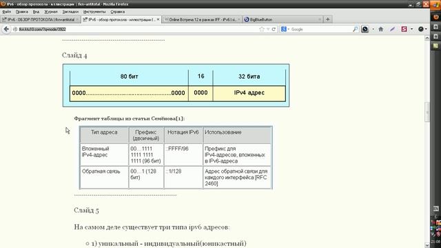This screenshot has height=248, width=441.
Task: Click the Firefox icon in the right dock
Action: coord(435,17)
